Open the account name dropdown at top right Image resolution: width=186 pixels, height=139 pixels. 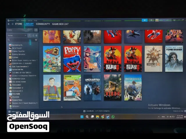(x=163, y=20)
